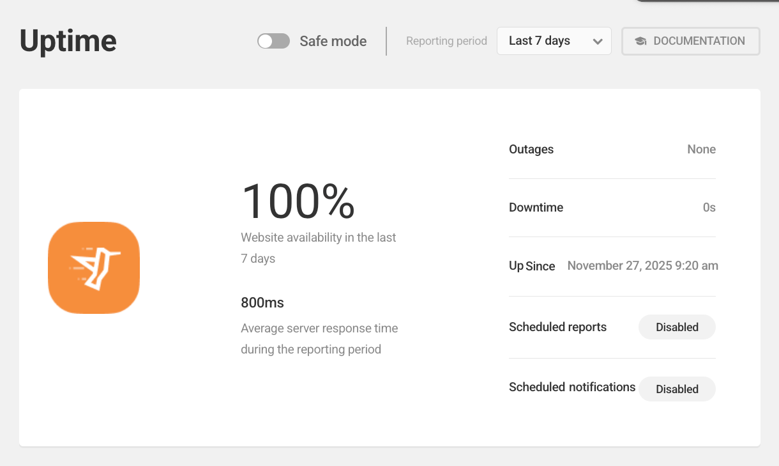Enable Scheduled notifications by clicking Disabled
Viewport: 779px width, 466px height.
coord(677,389)
